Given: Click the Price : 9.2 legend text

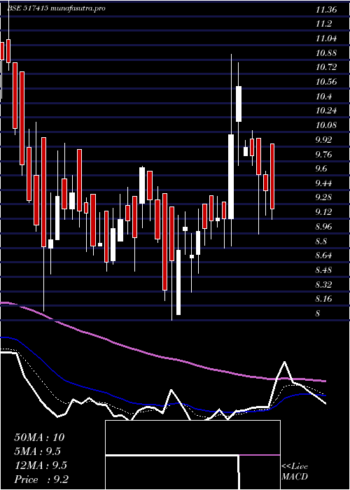Looking at the screenshot, I should [x=41, y=479].
